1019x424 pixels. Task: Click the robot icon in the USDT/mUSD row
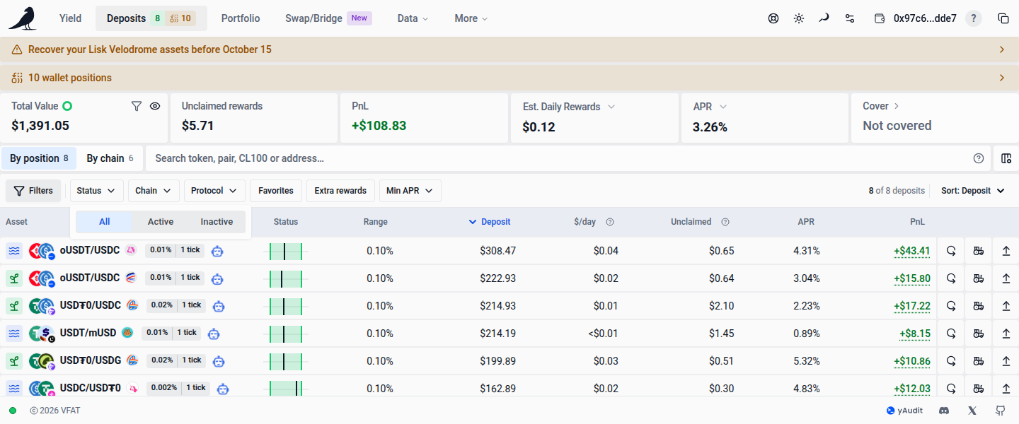click(214, 334)
